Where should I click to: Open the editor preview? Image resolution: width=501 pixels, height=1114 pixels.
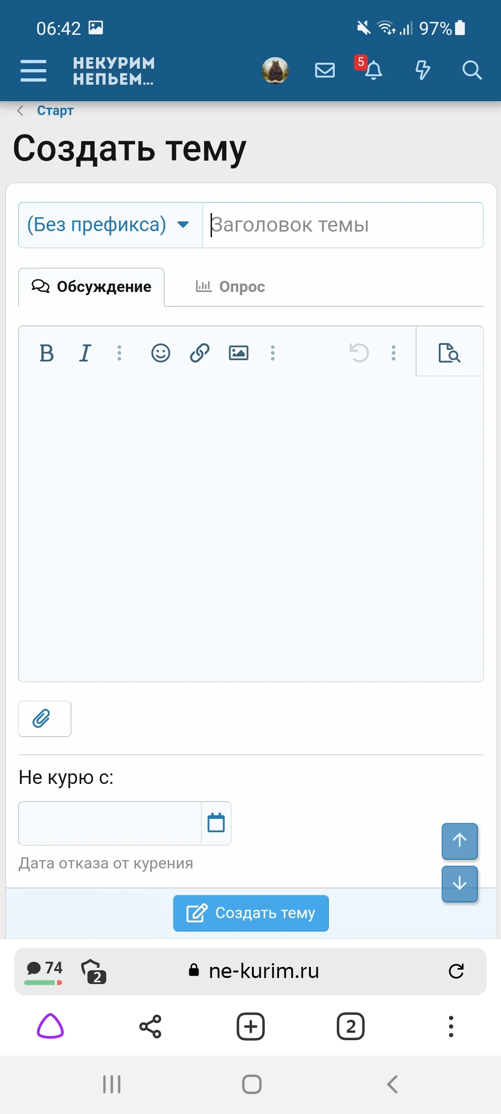pos(449,353)
